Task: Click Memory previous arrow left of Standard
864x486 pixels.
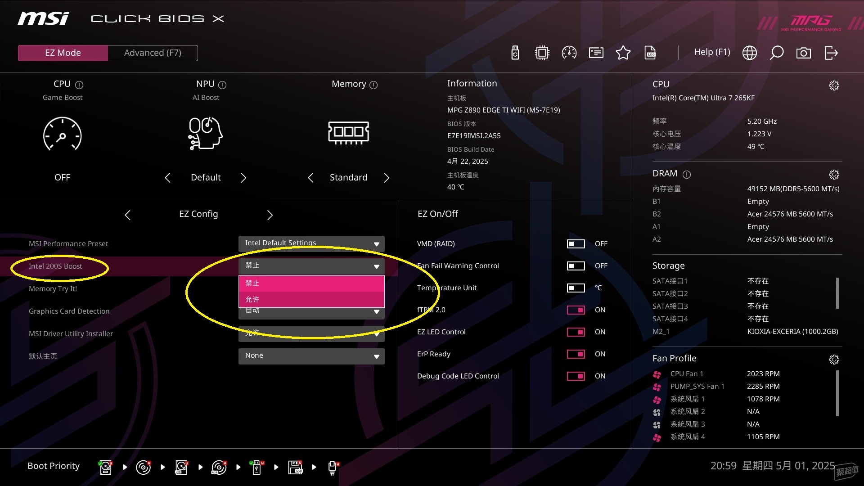Action: coord(311,178)
